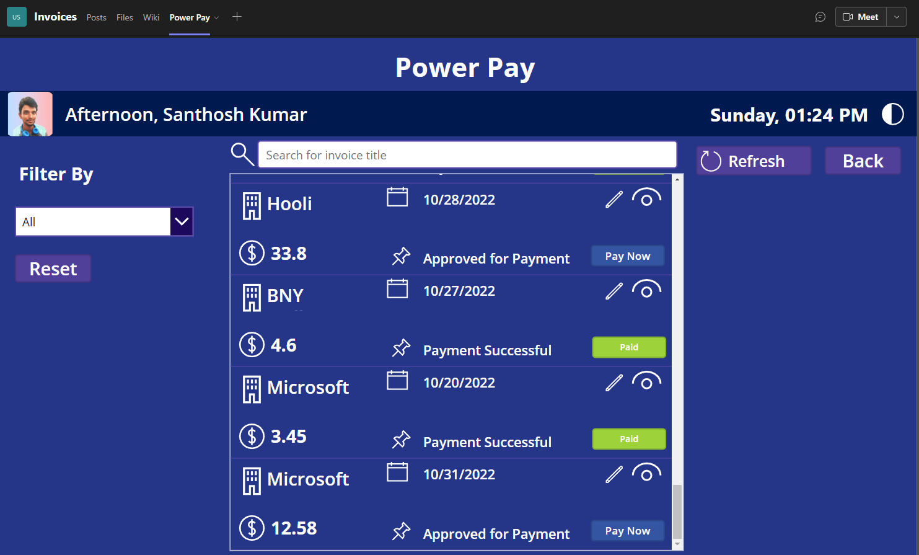Click the dollar icon beside 3.45
Screen dimensions: 919x555
pos(252,437)
